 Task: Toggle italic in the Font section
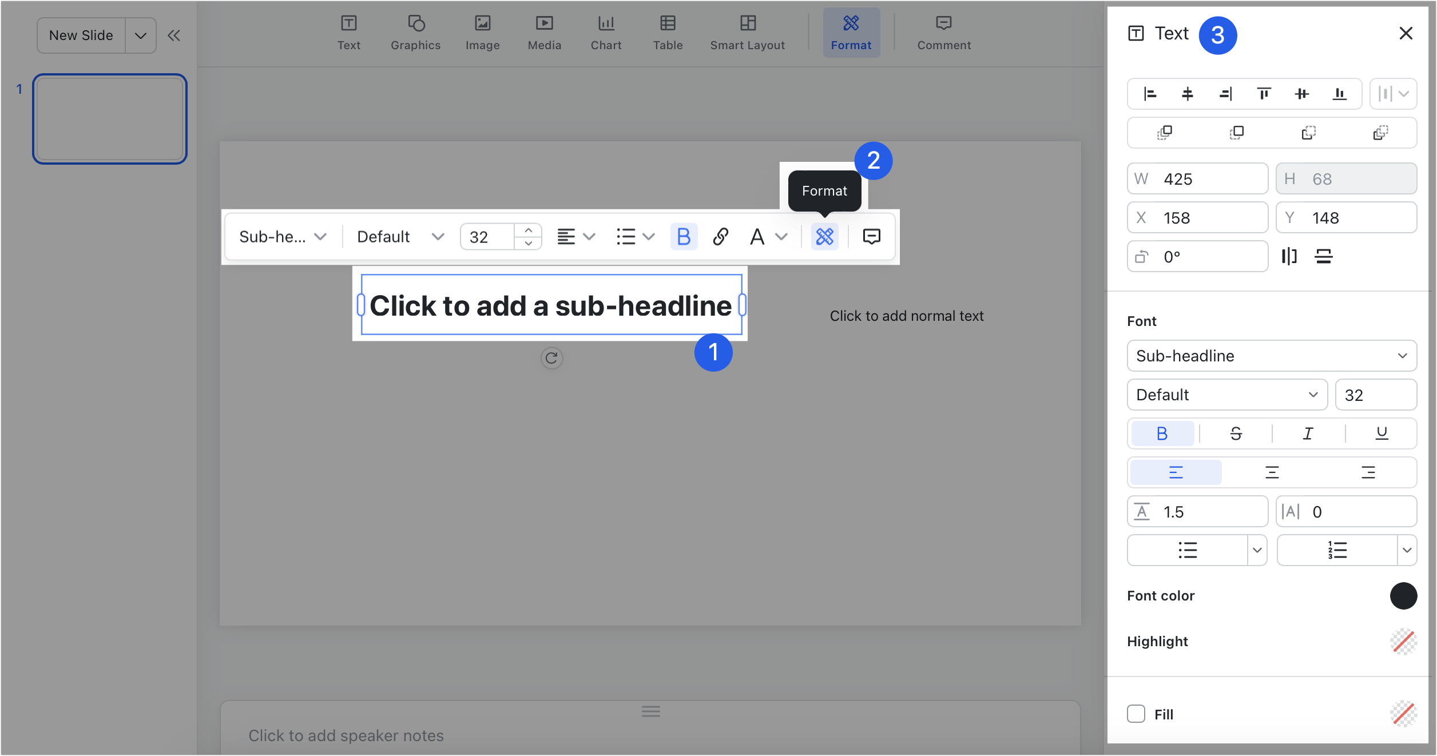pyautogui.click(x=1308, y=433)
